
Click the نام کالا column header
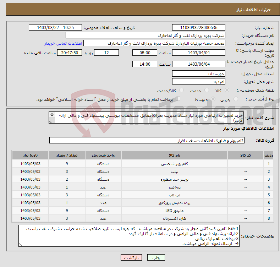[x=174, y=155]
